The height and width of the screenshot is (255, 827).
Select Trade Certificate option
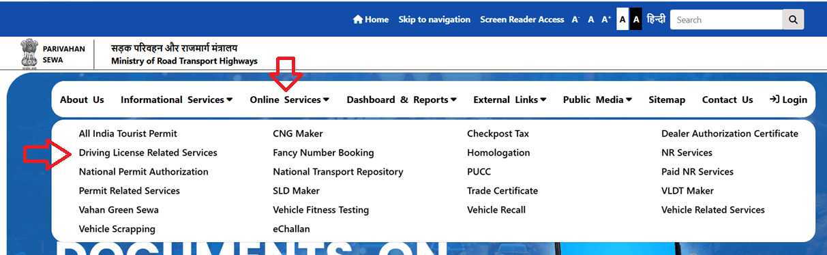(x=502, y=191)
